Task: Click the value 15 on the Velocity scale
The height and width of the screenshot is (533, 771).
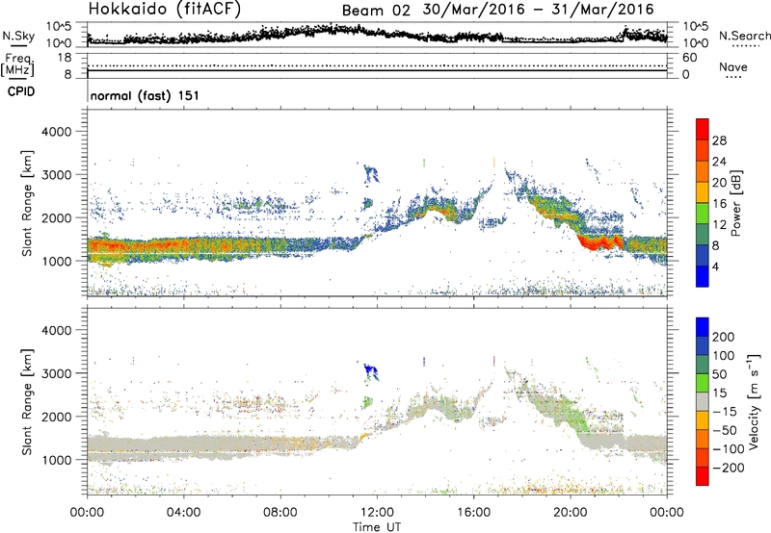Action: [719, 393]
